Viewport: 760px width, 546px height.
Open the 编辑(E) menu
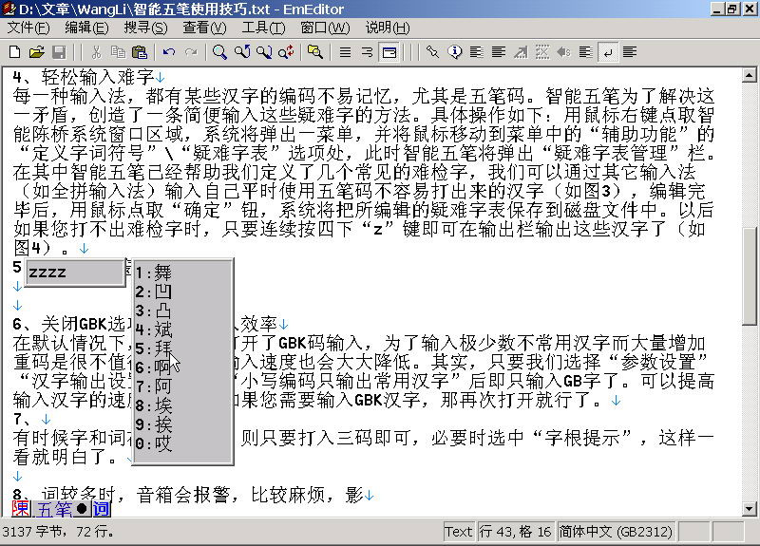[86, 28]
